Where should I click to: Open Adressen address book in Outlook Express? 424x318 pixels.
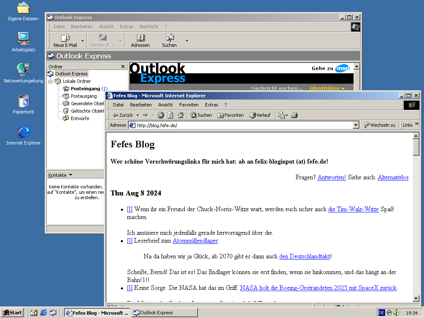(x=140, y=41)
